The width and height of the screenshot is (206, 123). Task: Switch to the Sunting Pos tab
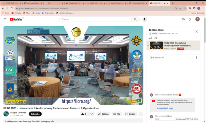tap(138, 3)
